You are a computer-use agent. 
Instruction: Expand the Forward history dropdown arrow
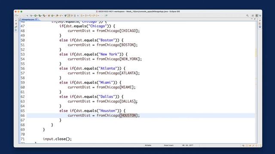coord(99,16)
